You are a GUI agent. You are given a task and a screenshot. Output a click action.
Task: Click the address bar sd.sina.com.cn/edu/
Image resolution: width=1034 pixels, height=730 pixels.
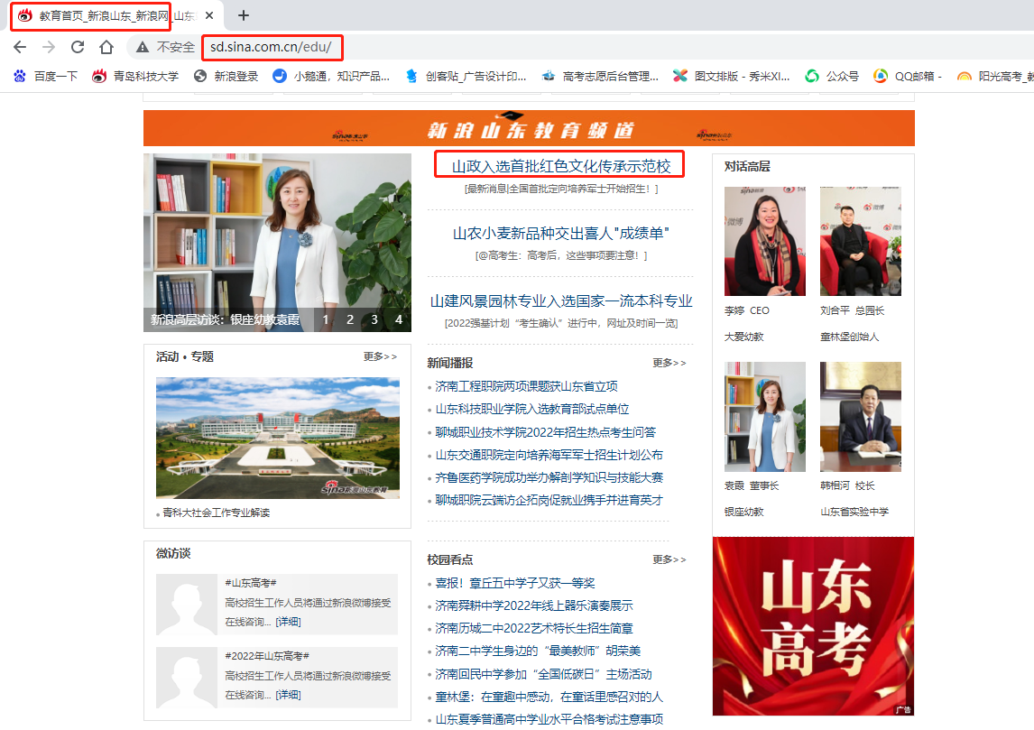[x=271, y=47]
